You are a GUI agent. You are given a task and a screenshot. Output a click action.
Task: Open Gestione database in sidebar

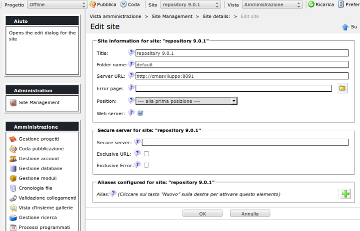click(40, 169)
